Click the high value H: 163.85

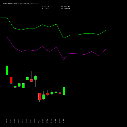66,7
